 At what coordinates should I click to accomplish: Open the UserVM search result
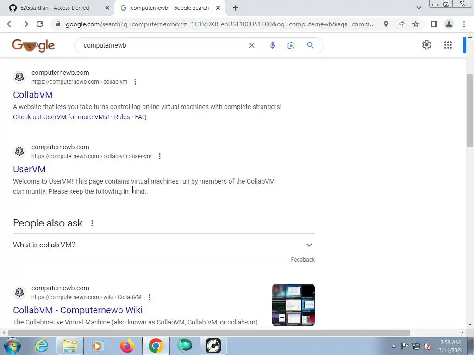click(29, 169)
